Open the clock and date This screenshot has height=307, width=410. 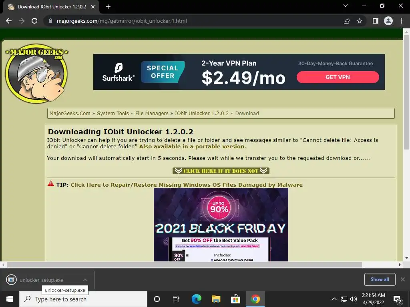pos(374,299)
